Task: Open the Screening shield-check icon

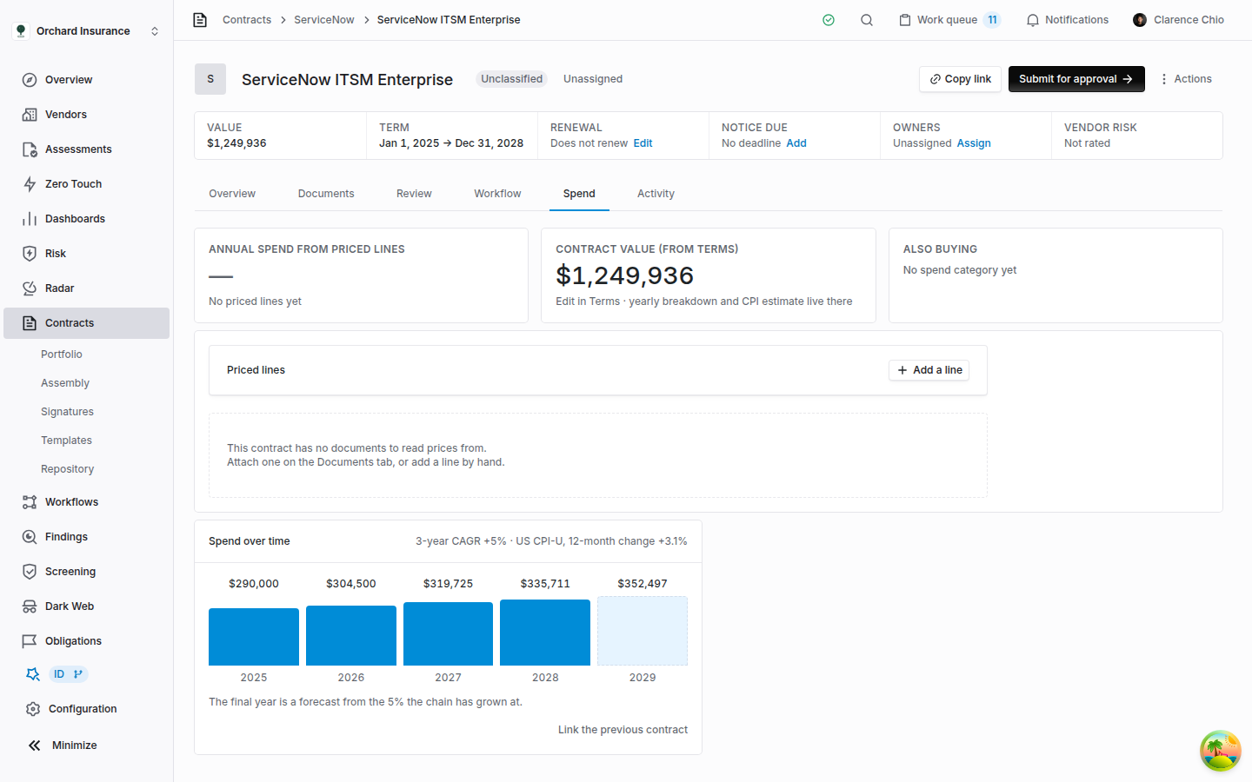Action: 30,572
